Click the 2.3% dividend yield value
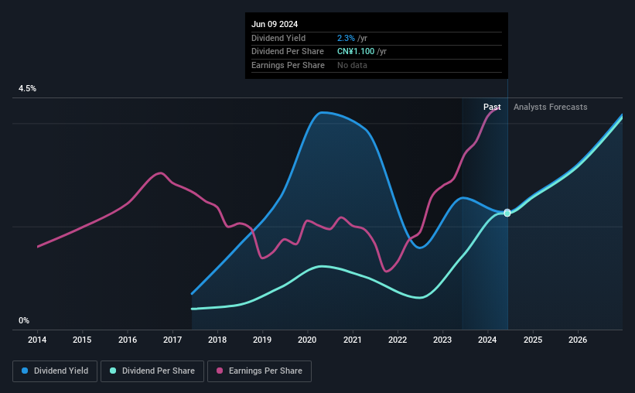This screenshot has width=635, height=393. (x=346, y=38)
